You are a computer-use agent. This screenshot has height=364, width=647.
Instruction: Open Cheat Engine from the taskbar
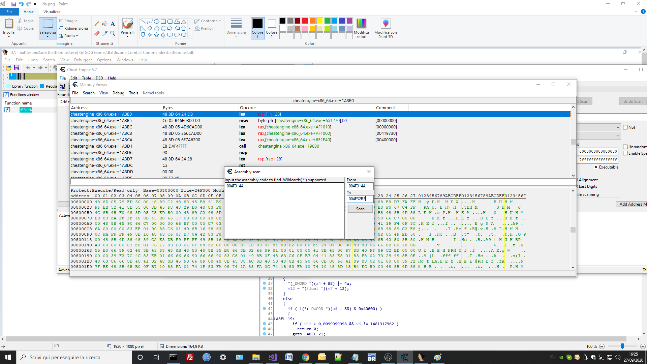405,357
